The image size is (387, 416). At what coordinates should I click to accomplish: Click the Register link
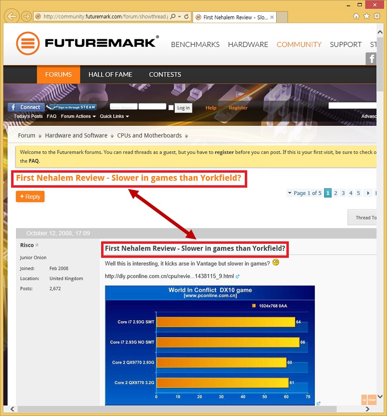pyautogui.click(x=238, y=108)
